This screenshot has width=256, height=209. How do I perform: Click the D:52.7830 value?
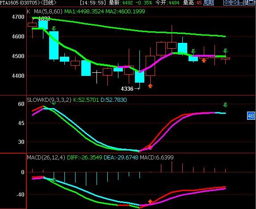tap(113, 100)
